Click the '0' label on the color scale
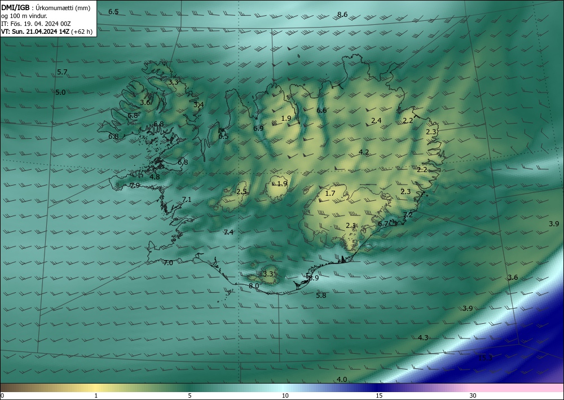 tap(2, 396)
